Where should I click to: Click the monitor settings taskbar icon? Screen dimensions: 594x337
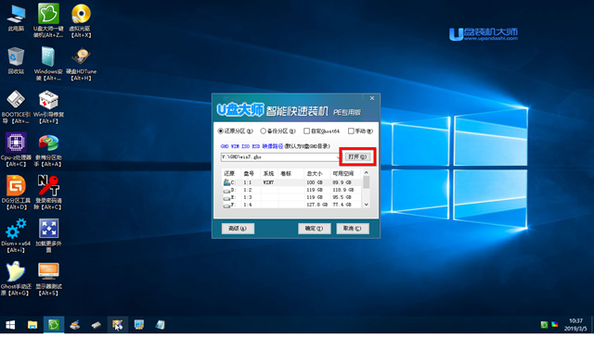click(x=139, y=325)
